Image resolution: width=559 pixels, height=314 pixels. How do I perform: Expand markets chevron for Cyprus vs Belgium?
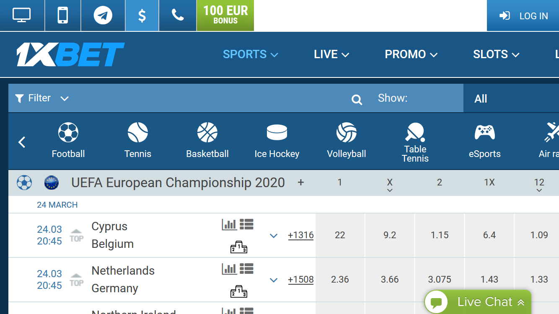pyautogui.click(x=274, y=236)
